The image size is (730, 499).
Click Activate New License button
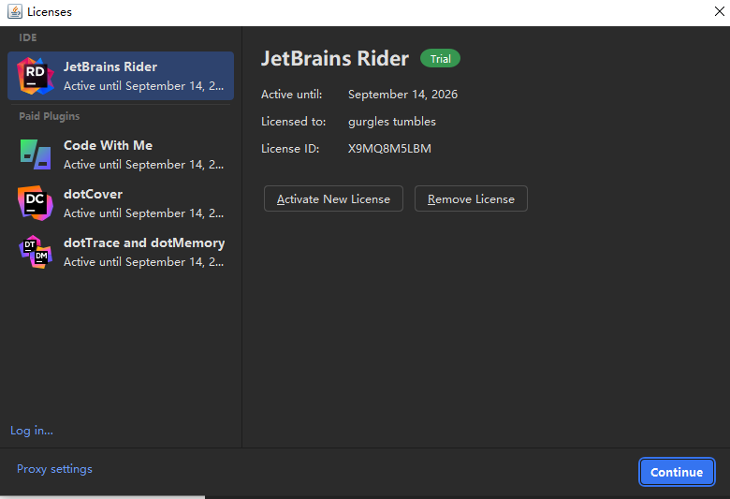tap(333, 199)
